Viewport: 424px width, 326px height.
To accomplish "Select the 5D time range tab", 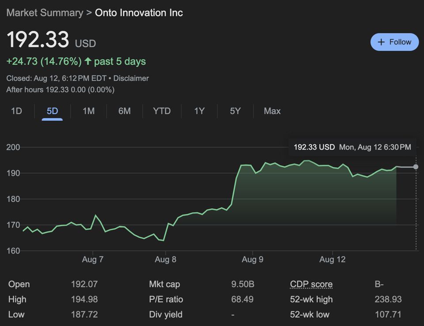I will [x=52, y=111].
